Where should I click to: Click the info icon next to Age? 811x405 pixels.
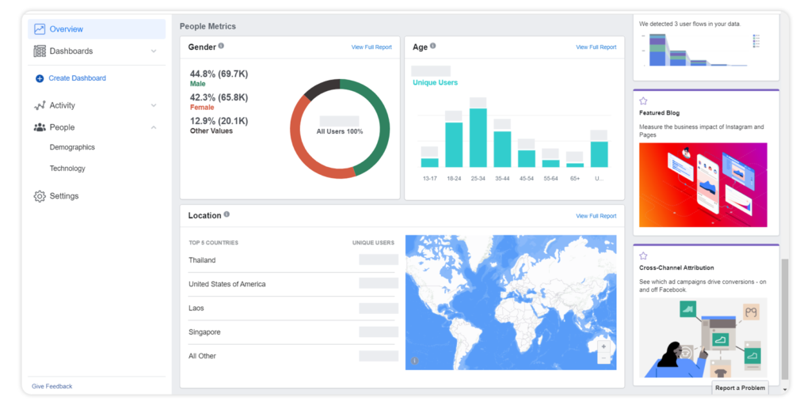(432, 46)
